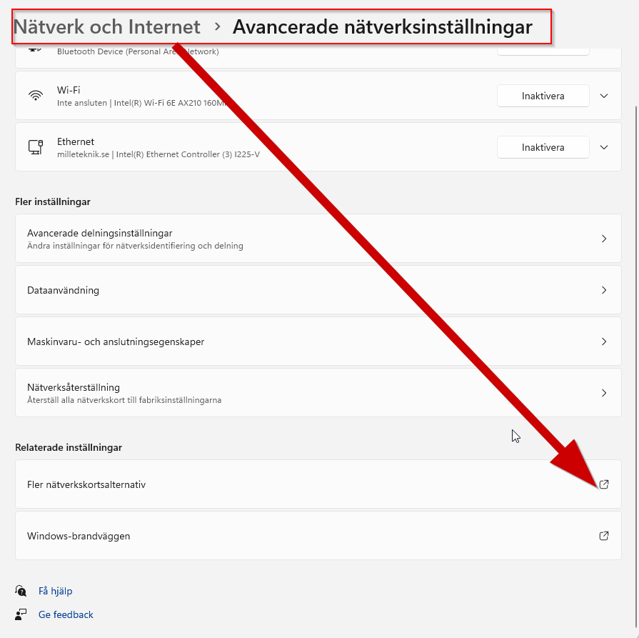This screenshot has width=639, height=638.
Task: Click the Ethernet adapter icon
Action: click(x=36, y=147)
